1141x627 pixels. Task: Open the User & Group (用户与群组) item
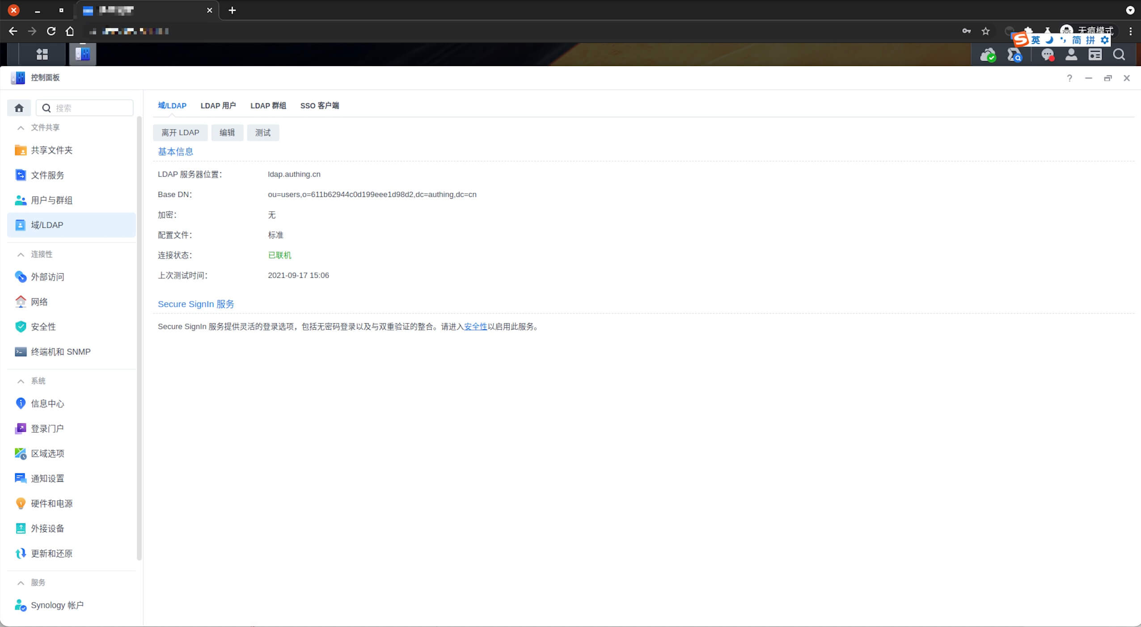pyautogui.click(x=72, y=200)
